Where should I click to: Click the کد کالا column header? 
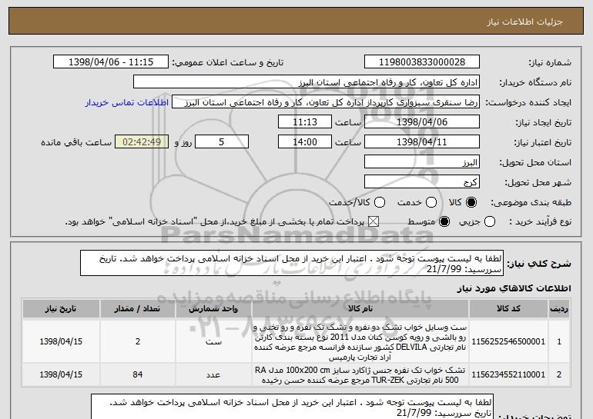click(x=508, y=309)
